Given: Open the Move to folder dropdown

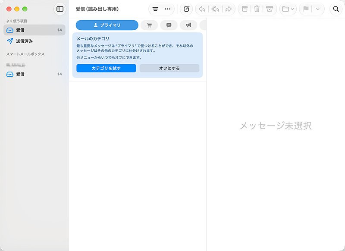Looking at the screenshot, I should [x=288, y=9].
